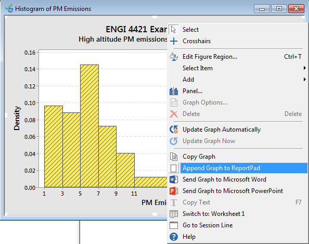The width and height of the screenshot is (309, 244).
Task: Expand the Add submenu arrow
Action: coord(305,80)
